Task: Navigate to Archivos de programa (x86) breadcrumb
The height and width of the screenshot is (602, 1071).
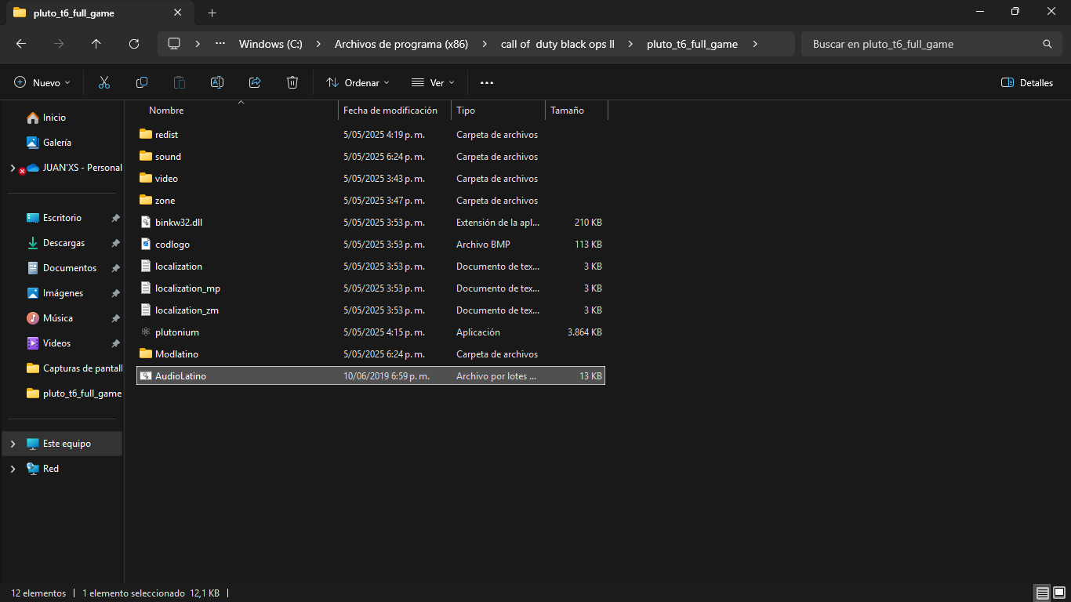Action: [401, 44]
